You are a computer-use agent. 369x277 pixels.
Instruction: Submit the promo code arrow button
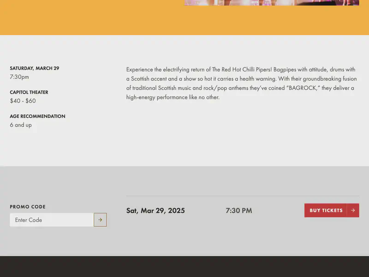pos(100,220)
